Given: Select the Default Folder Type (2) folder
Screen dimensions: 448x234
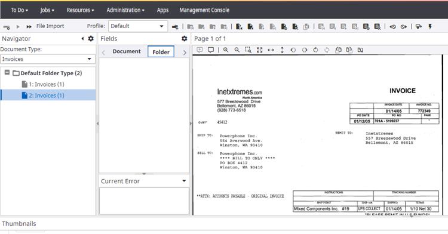Looking at the screenshot, I should coord(51,73).
